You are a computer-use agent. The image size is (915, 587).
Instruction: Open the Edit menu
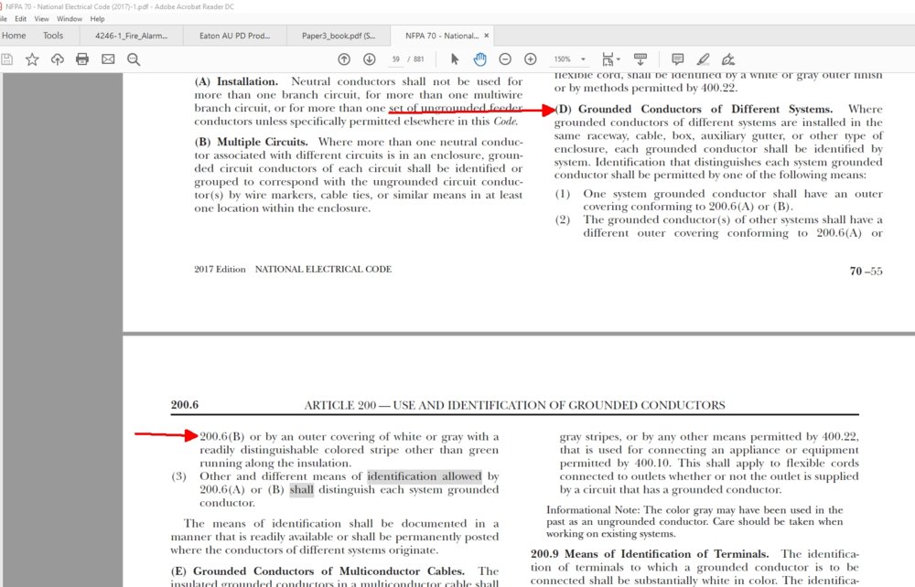point(20,18)
